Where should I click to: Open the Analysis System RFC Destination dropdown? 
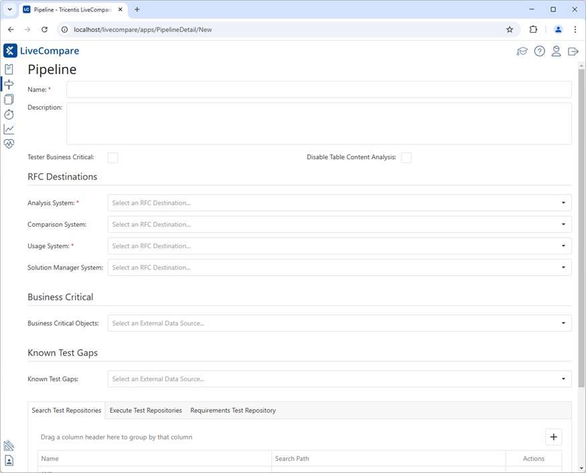tap(563, 203)
